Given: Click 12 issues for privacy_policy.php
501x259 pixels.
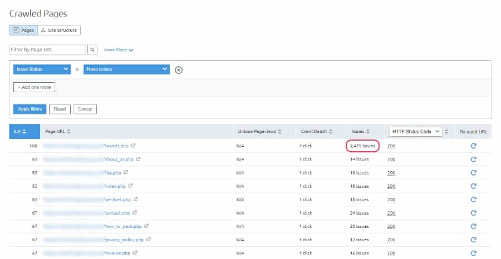Looking at the screenshot, I should click(359, 240).
